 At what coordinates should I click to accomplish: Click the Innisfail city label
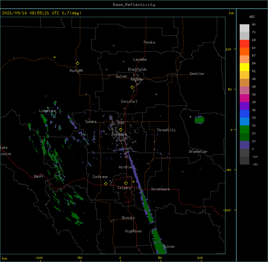pos(129,101)
